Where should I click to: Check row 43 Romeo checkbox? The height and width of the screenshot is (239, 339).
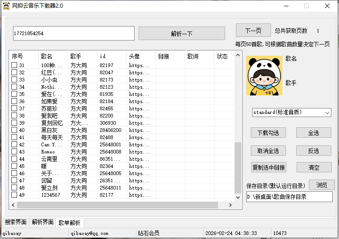pyautogui.click(x=14, y=152)
